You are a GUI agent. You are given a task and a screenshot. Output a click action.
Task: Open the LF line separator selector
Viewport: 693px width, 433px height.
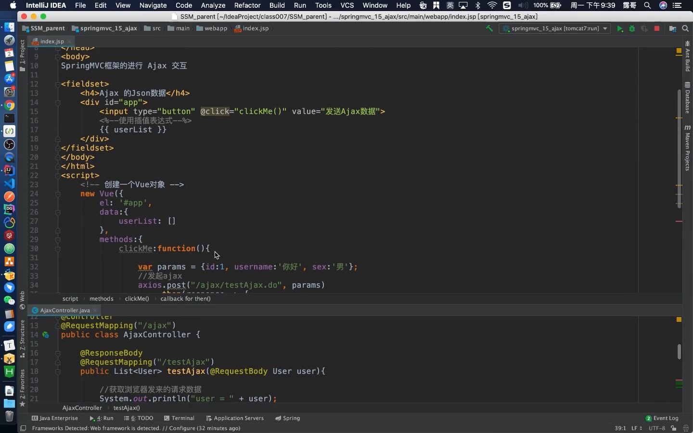coord(636,428)
